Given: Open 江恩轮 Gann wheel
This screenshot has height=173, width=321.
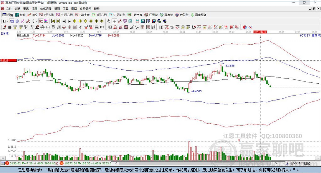Looking at the screenshot, I should coord(151,15).
